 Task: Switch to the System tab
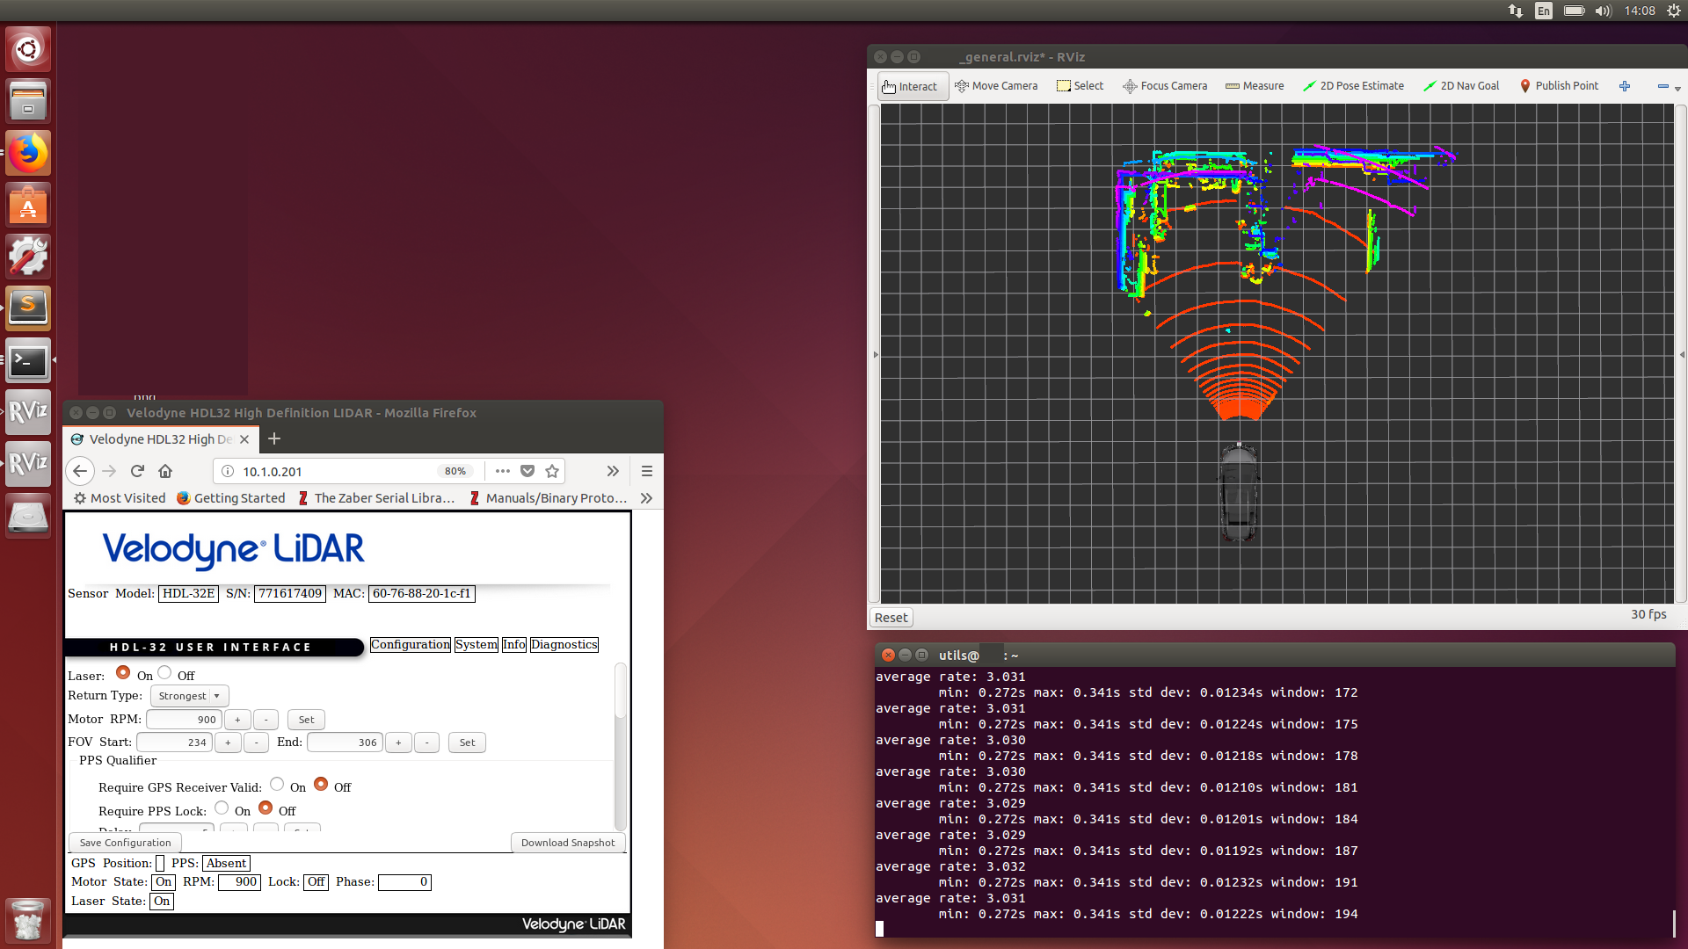pos(477,645)
